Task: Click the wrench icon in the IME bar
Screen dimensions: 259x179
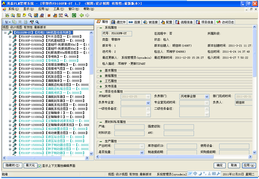Action: pyautogui.click(x=218, y=174)
